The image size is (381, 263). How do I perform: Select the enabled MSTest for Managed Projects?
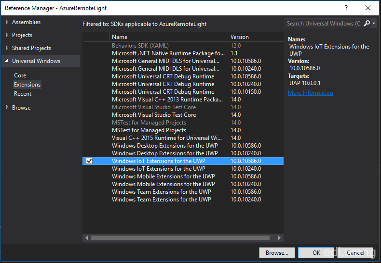pos(183,130)
